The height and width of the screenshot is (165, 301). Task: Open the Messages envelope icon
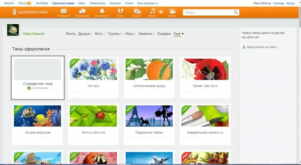click(64, 11)
